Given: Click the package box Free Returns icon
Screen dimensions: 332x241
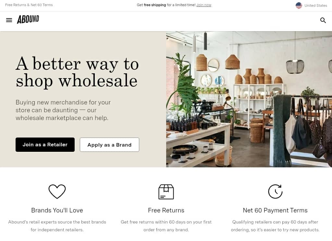Looking at the screenshot, I should (x=166, y=192).
